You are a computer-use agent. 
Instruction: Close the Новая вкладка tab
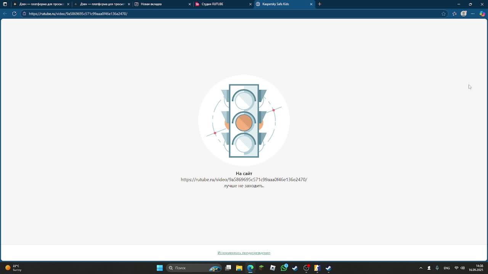(x=189, y=4)
